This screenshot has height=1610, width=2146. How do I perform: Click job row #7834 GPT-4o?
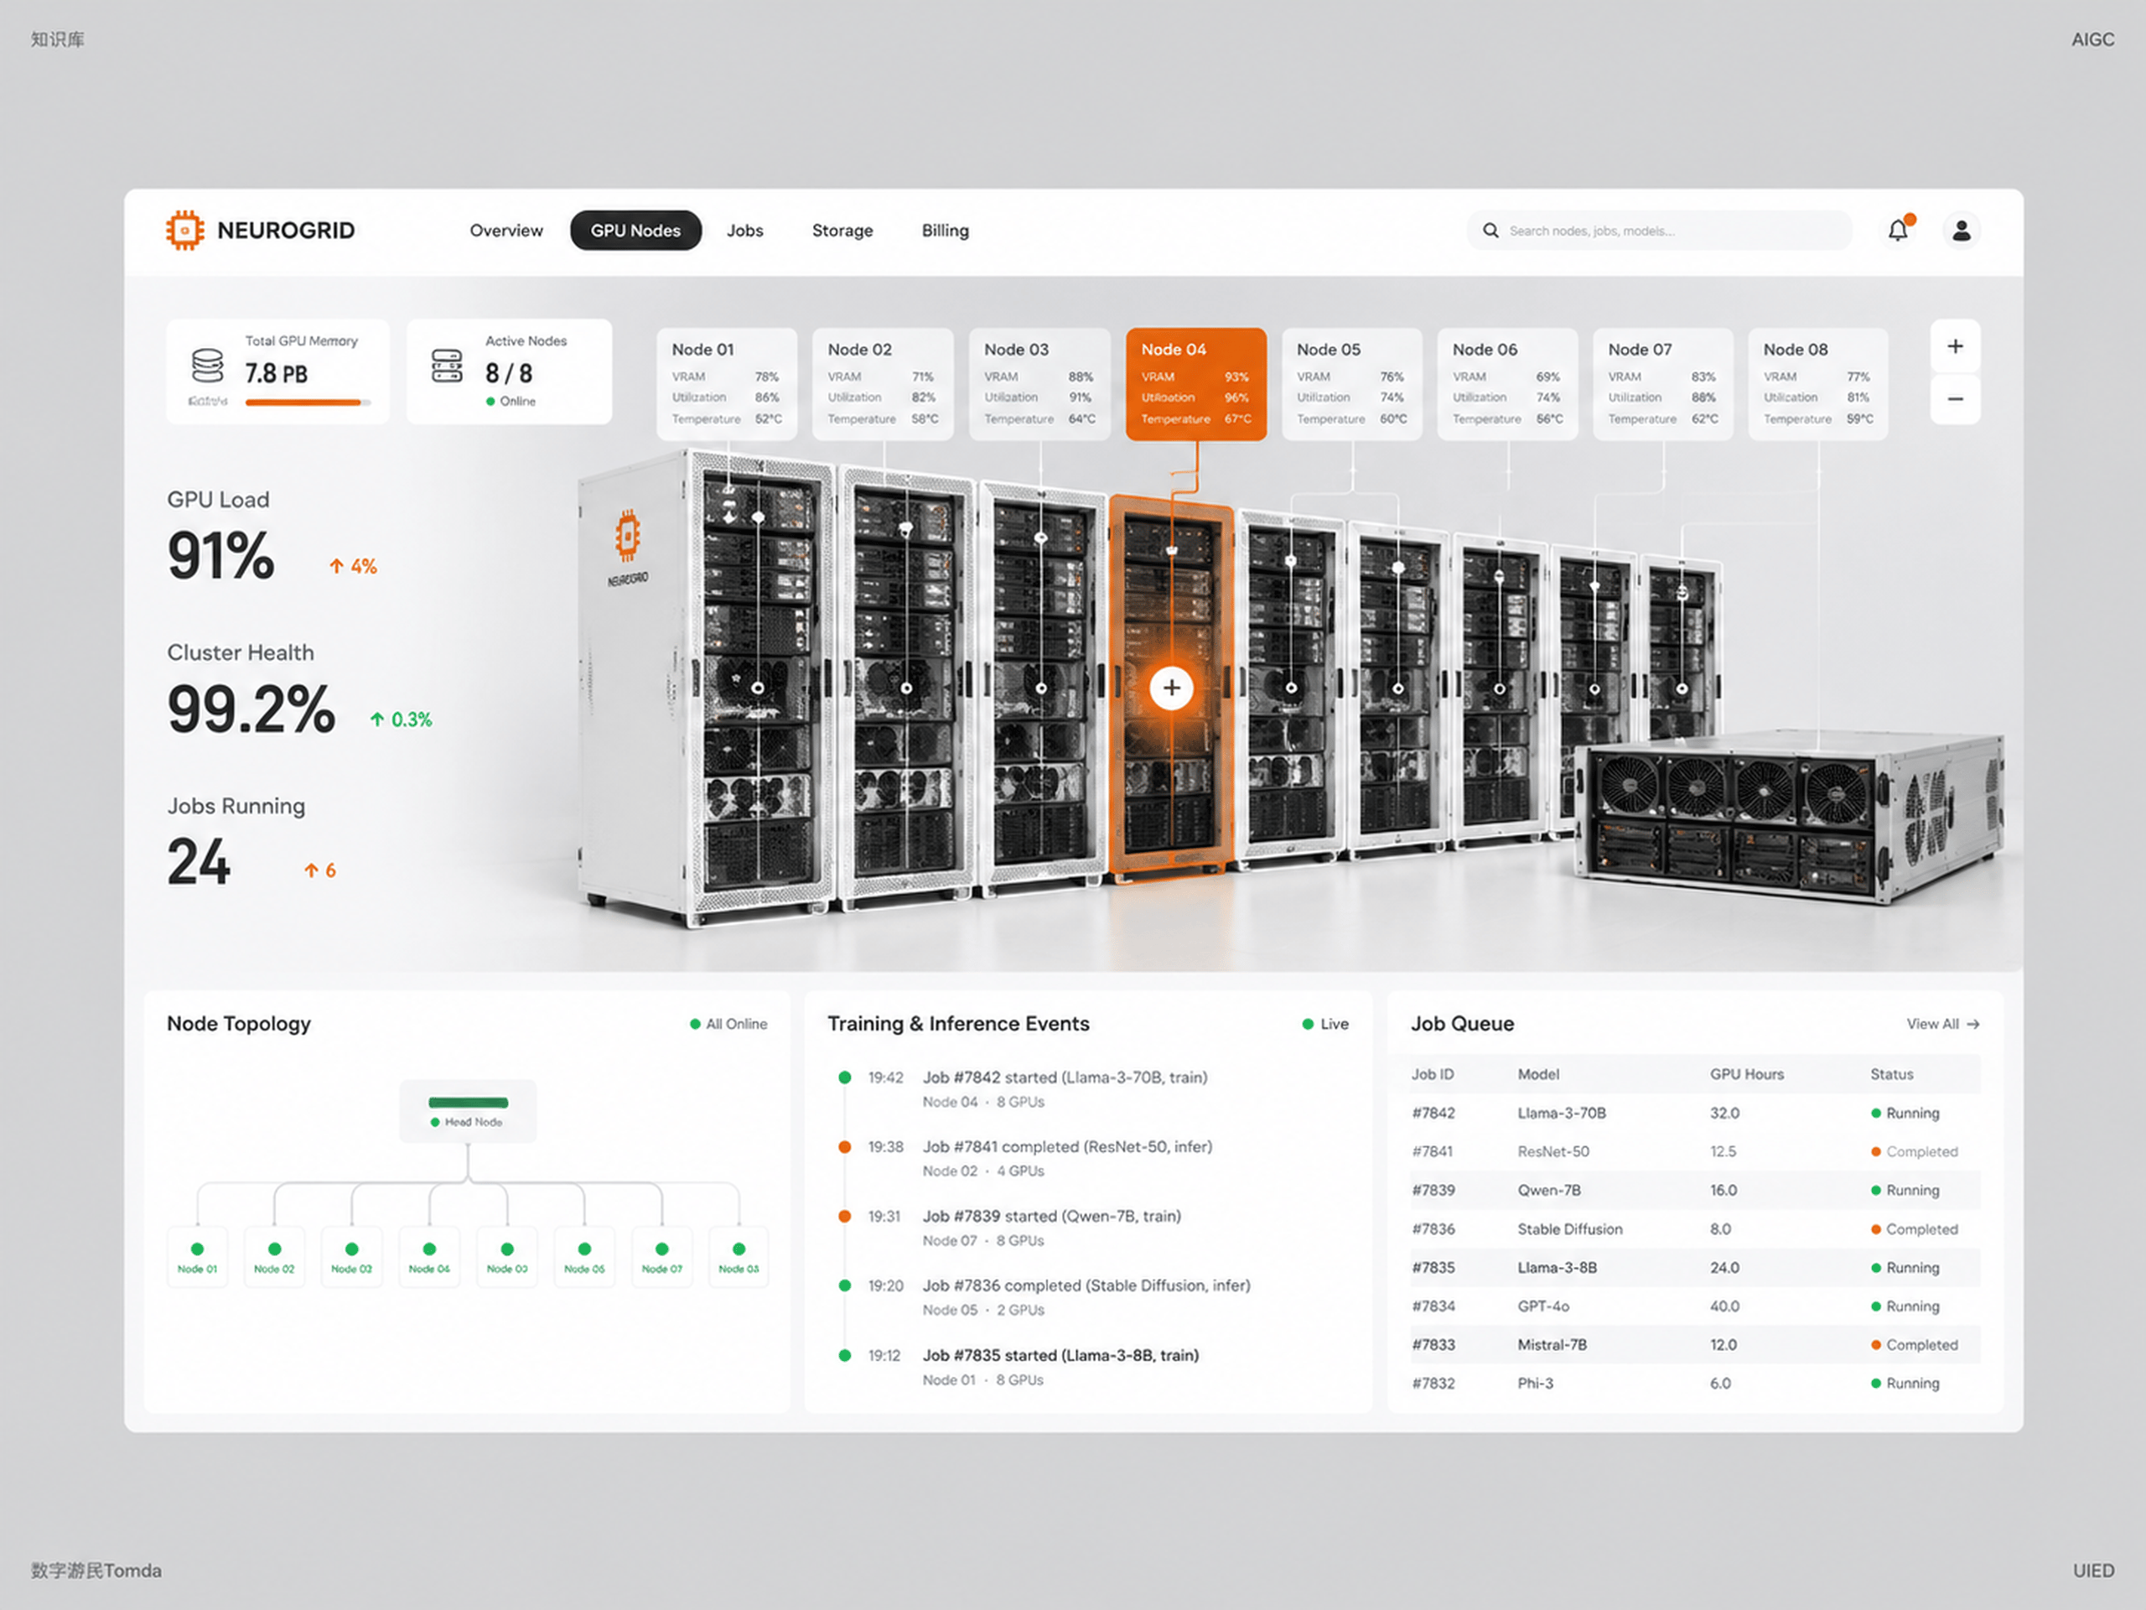(1694, 1306)
